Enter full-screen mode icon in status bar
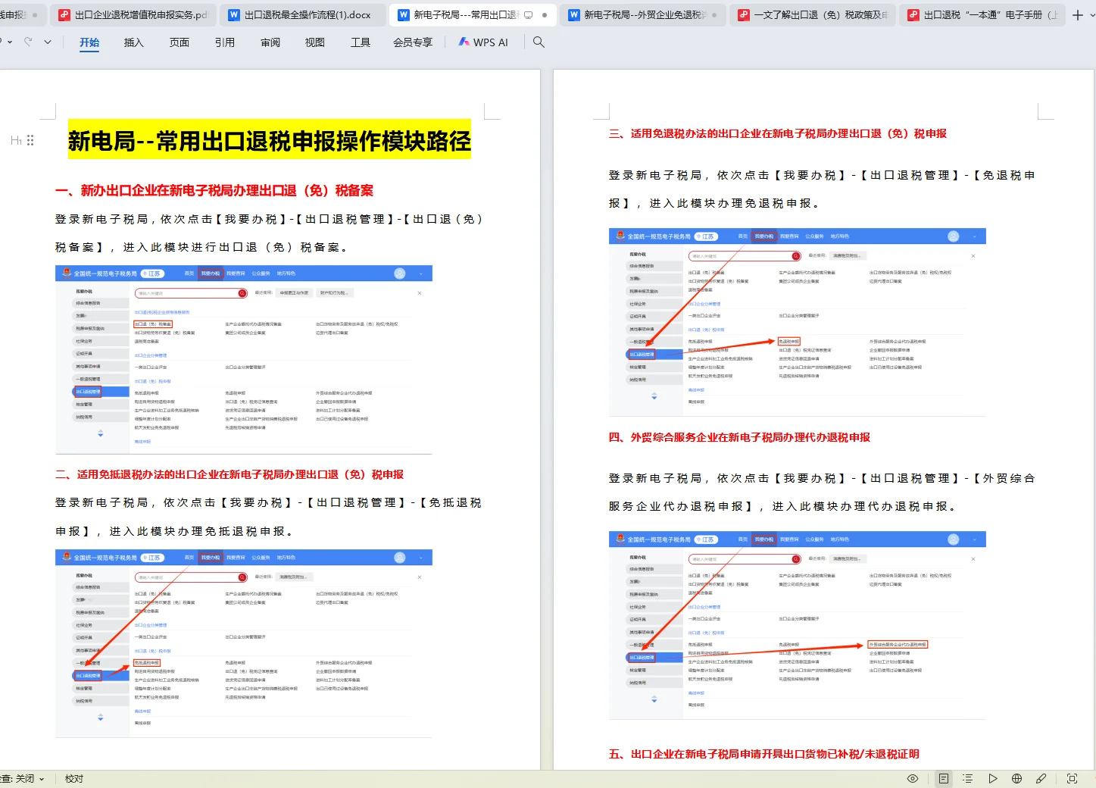Screen dimensions: 1096x788 (x=1072, y=778)
